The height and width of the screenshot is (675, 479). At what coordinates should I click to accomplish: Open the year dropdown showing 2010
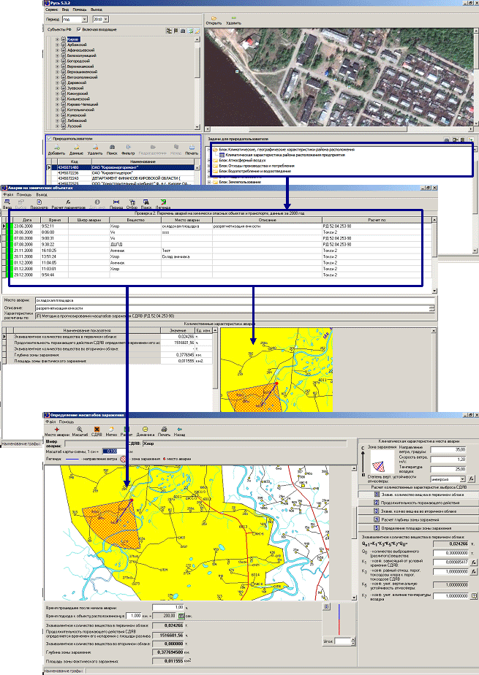click(x=104, y=19)
